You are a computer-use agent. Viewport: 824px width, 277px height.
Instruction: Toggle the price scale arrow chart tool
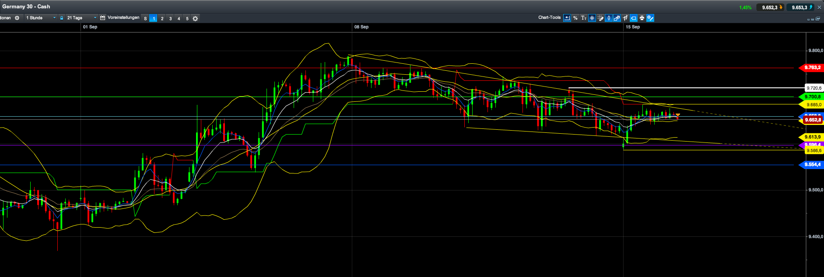[567, 18]
